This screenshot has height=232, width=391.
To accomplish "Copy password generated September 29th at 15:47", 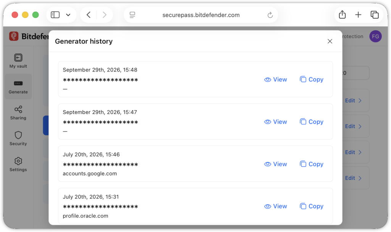I will coord(312,122).
